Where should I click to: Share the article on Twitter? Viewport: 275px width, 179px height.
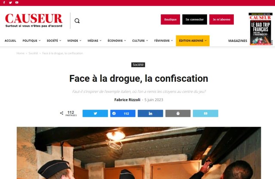[x=95, y=113]
